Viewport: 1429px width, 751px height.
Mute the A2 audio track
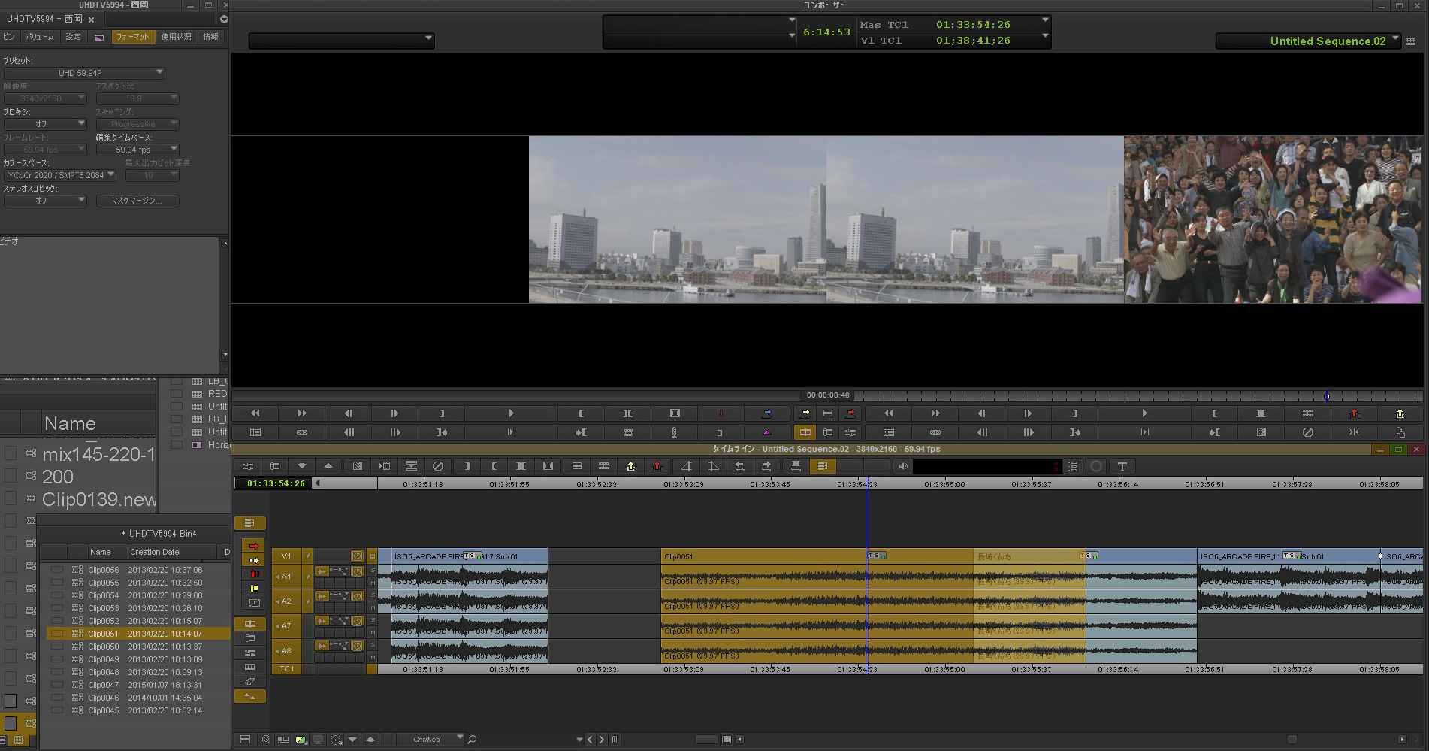(x=372, y=607)
